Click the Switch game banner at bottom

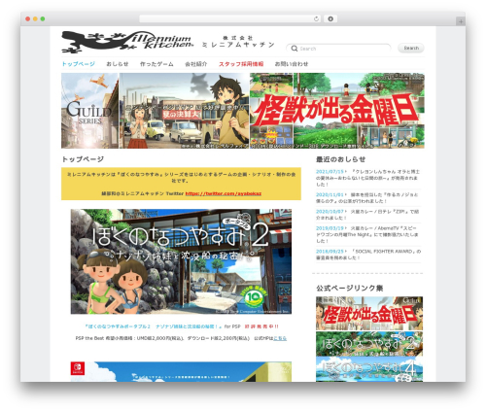point(181,371)
